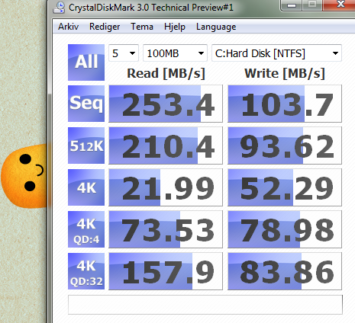Open the 100MB test size dropdown
This screenshot has height=323, width=355.
[175, 53]
